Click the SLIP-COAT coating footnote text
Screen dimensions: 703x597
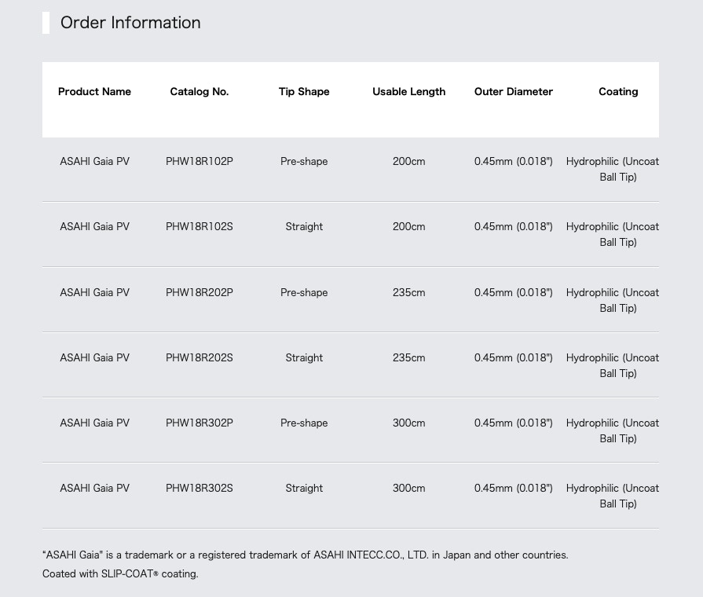(x=120, y=573)
